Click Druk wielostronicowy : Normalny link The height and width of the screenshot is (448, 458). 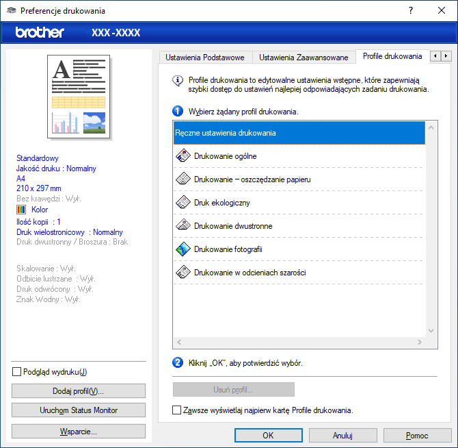(70, 232)
